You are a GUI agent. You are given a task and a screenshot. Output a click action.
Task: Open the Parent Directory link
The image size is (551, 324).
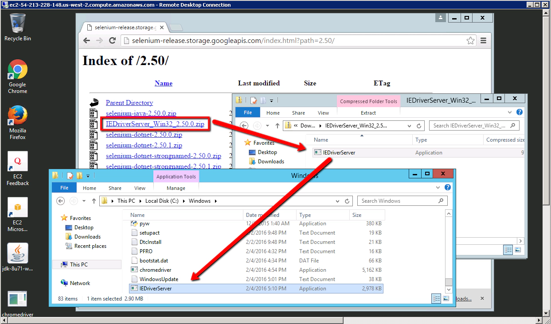pos(129,102)
